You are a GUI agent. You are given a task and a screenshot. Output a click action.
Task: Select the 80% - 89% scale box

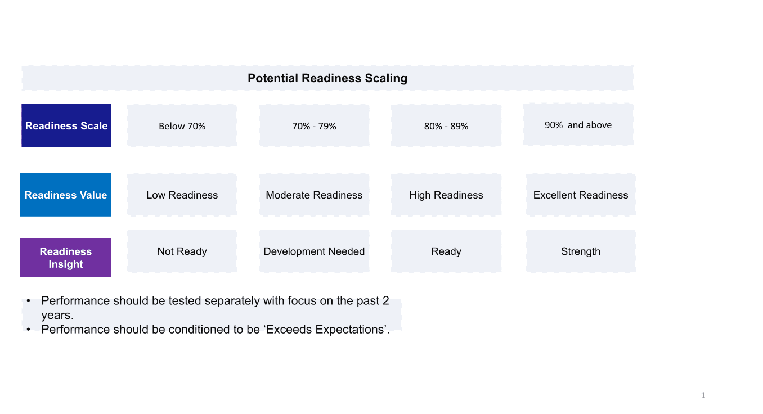click(x=446, y=125)
